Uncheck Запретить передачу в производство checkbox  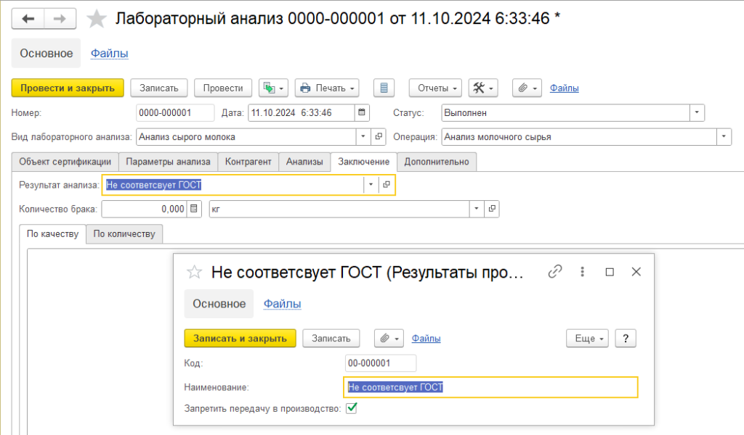tap(352, 409)
